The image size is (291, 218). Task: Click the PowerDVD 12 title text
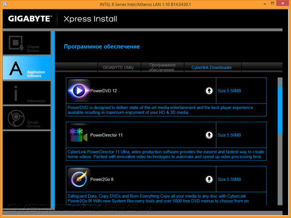104,91
